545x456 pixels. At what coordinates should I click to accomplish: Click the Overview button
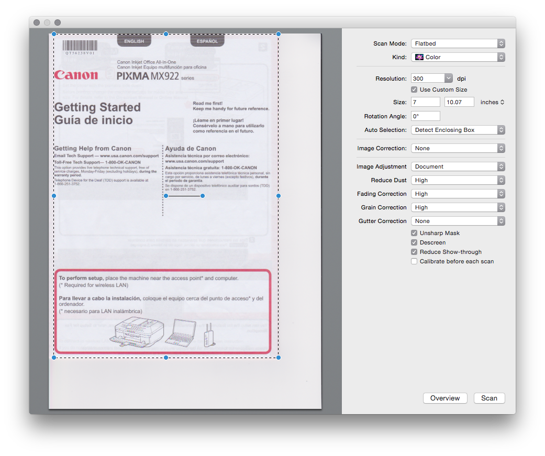(444, 398)
